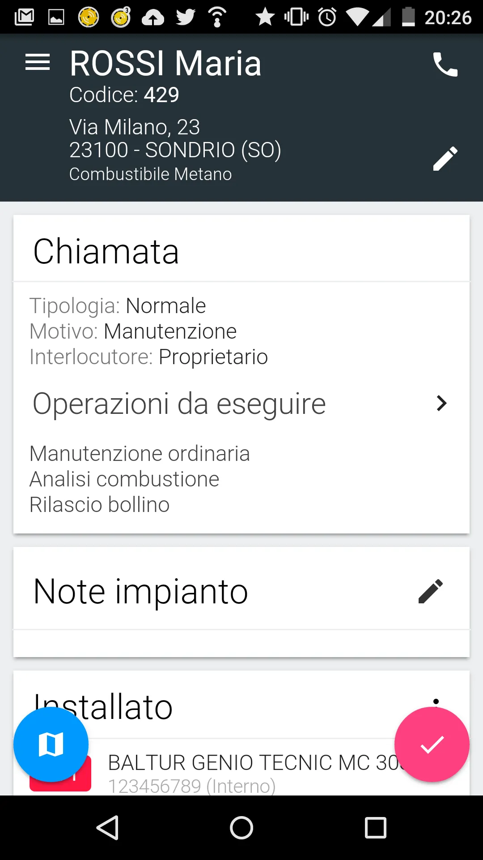Edit customer details with header pencil
The width and height of the screenshot is (483, 860).
point(445,159)
